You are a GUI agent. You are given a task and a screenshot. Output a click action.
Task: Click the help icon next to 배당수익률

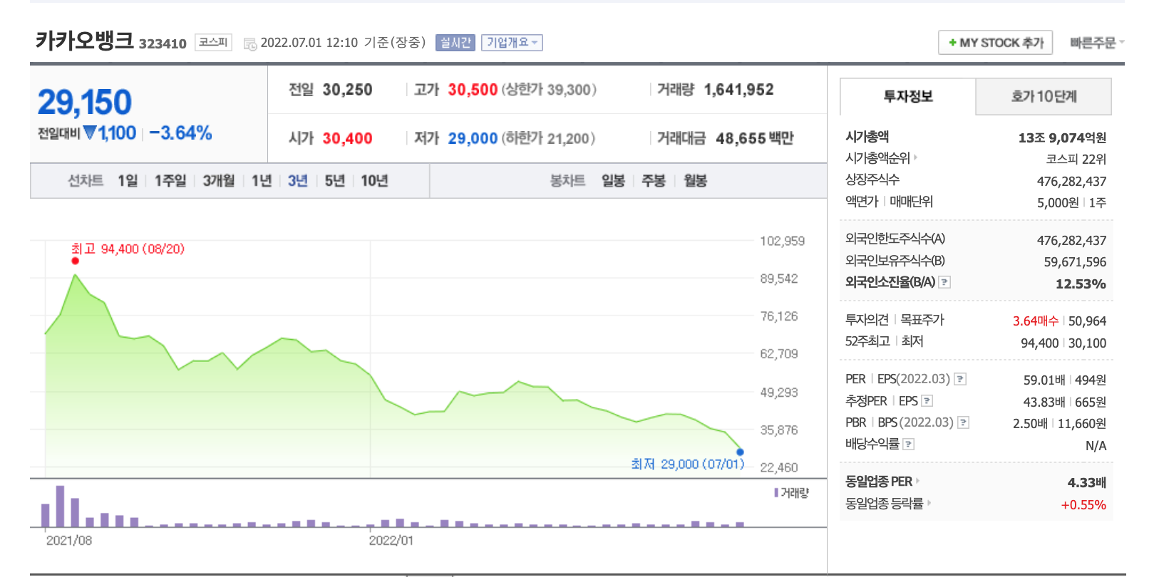[908, 445]
